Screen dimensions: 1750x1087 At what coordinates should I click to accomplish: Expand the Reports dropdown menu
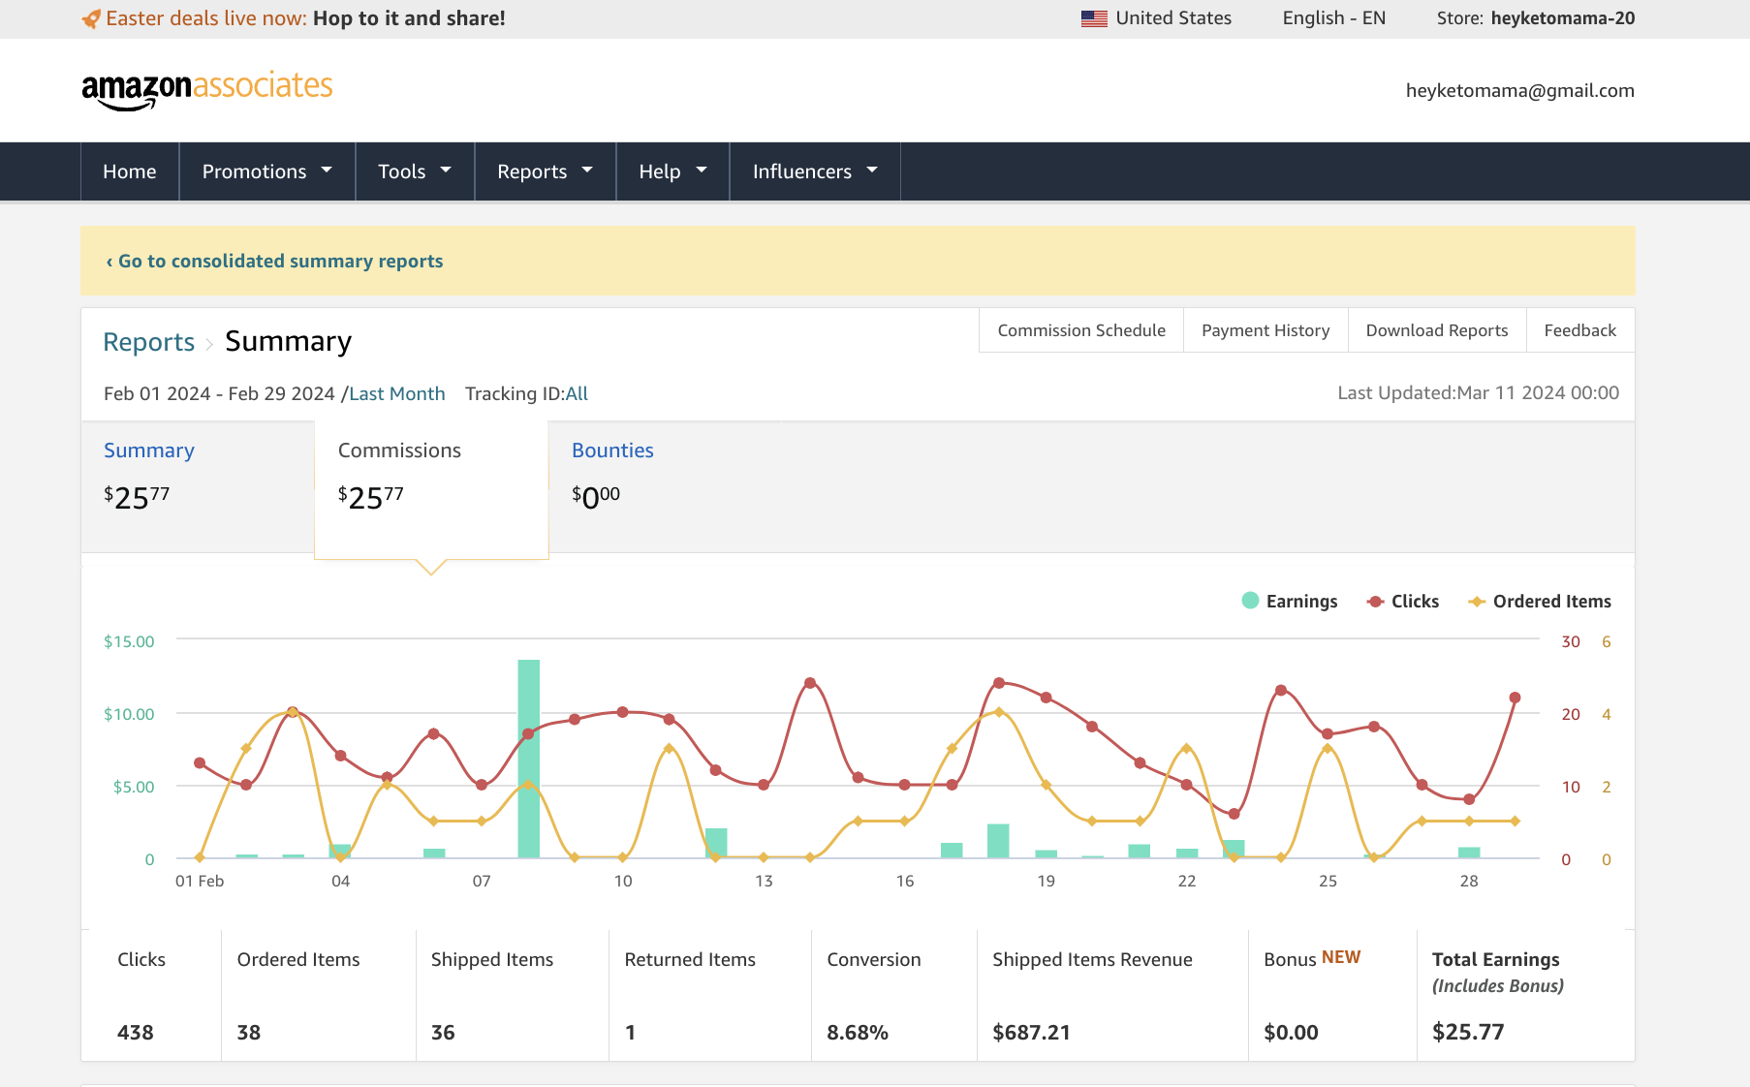coord(545,171)
